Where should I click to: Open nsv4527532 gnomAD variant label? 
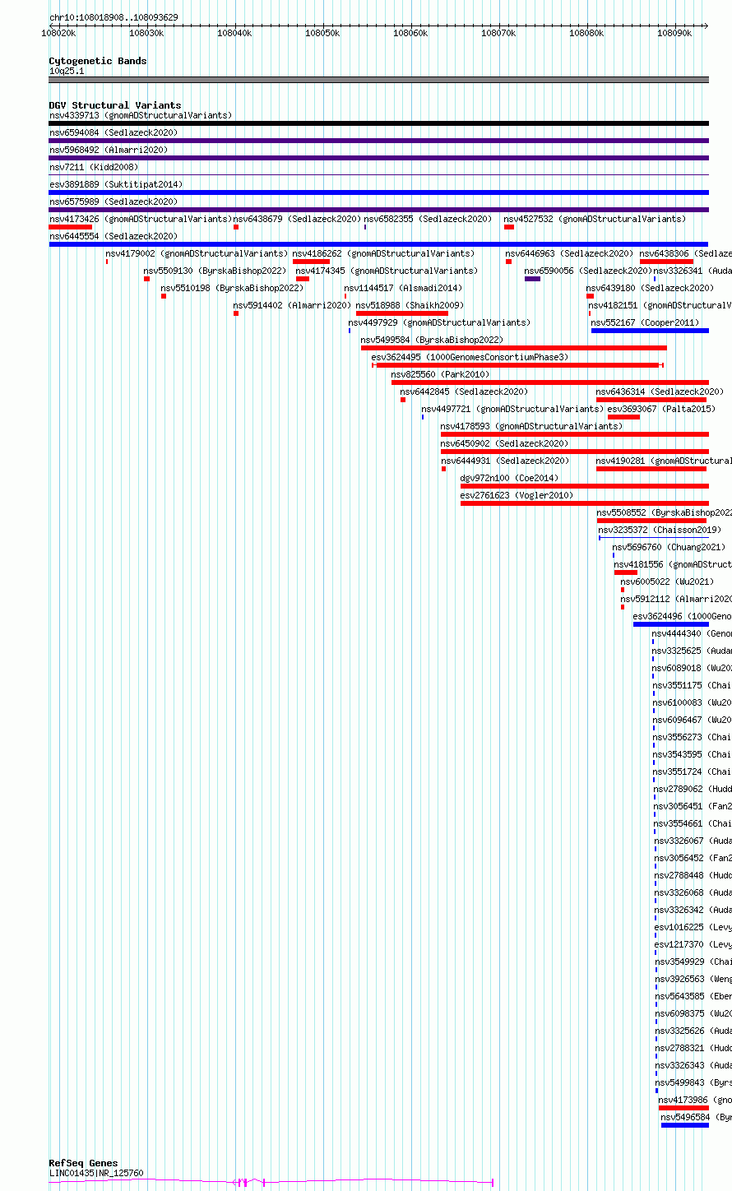click(x=595, y=219)
